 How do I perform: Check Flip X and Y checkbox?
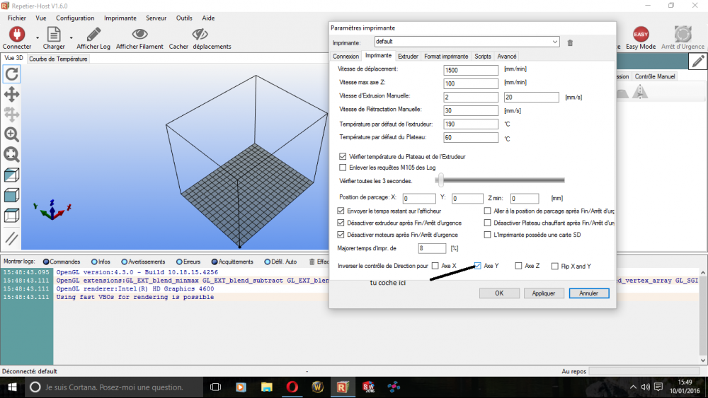[x=555, y=267]
